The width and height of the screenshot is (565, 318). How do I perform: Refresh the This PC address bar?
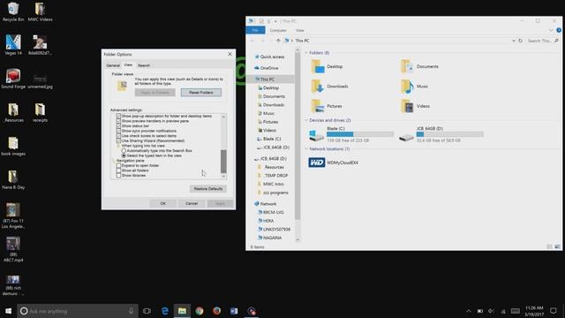coord(520,41)
